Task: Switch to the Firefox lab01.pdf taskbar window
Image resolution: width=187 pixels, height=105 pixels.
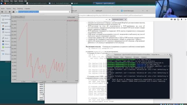Action: [14, 3]
